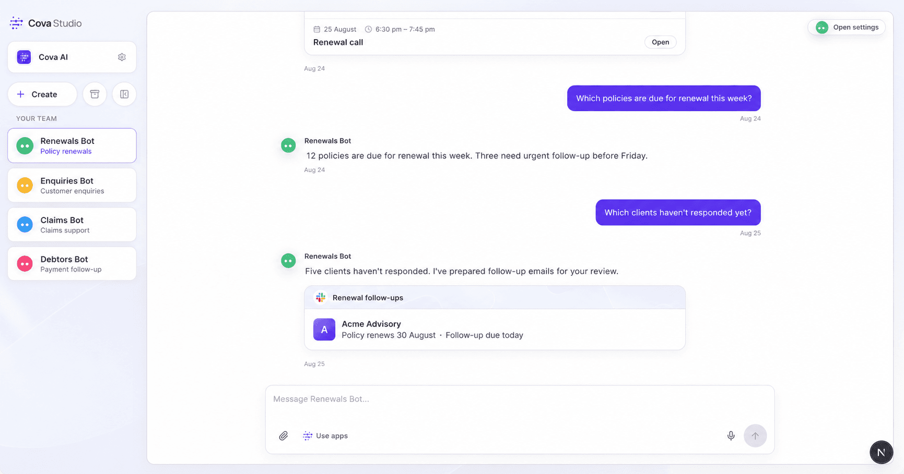Open the round N avatar button
The image size is (904, 474).
point(881,452)
